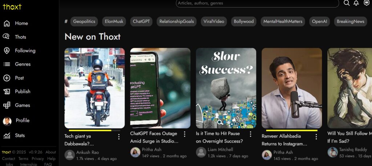Select Games in the sidebar
This screenshot has width=372, height=166.
(23, 105)
